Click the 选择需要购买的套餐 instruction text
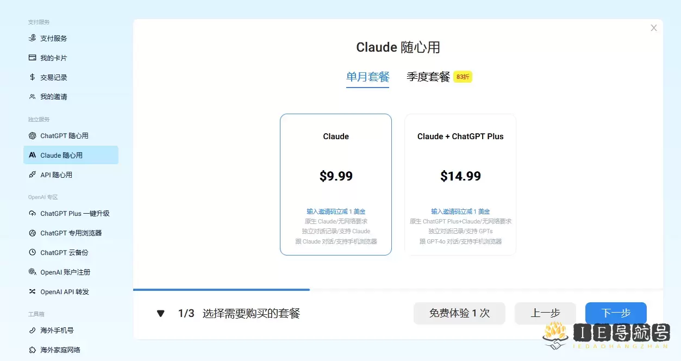This screenshot has width=681, height=361. pos(251,313)
